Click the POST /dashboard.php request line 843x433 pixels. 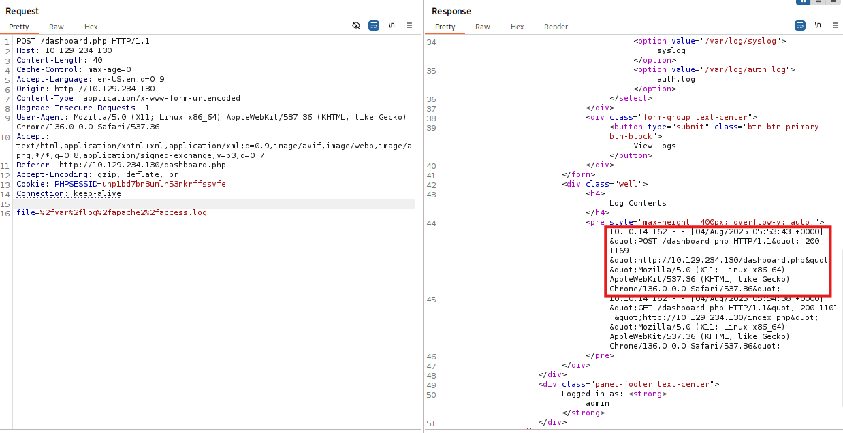coord(82,42)
